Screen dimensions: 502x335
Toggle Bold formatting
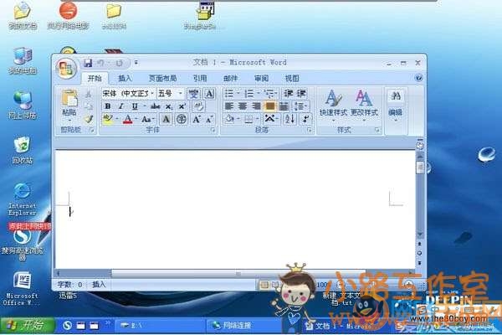click(108, 106)
